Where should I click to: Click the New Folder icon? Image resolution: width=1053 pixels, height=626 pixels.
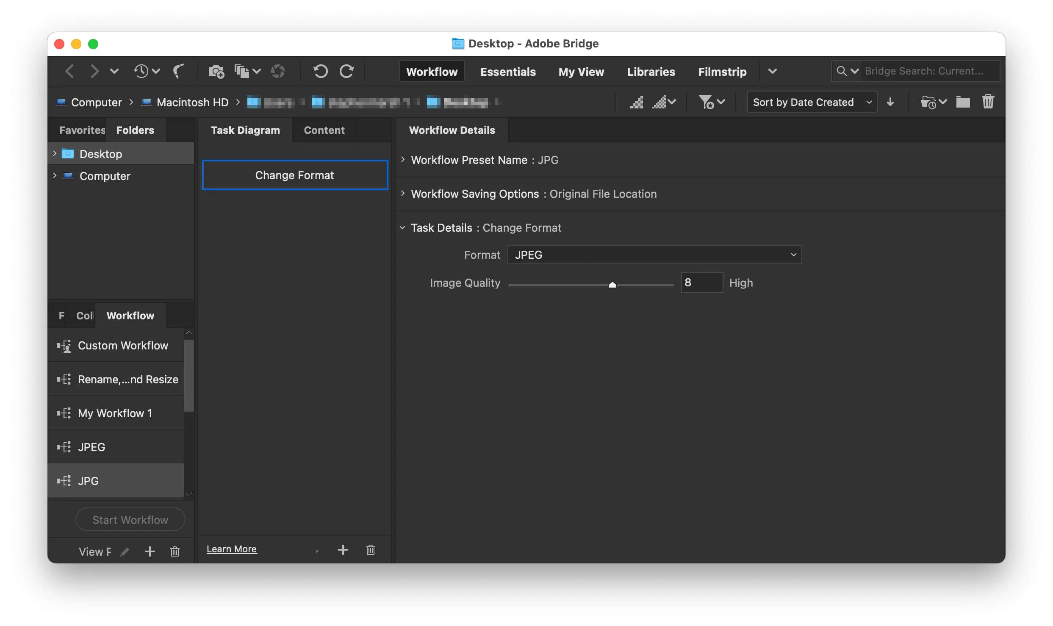click(963, 102)
